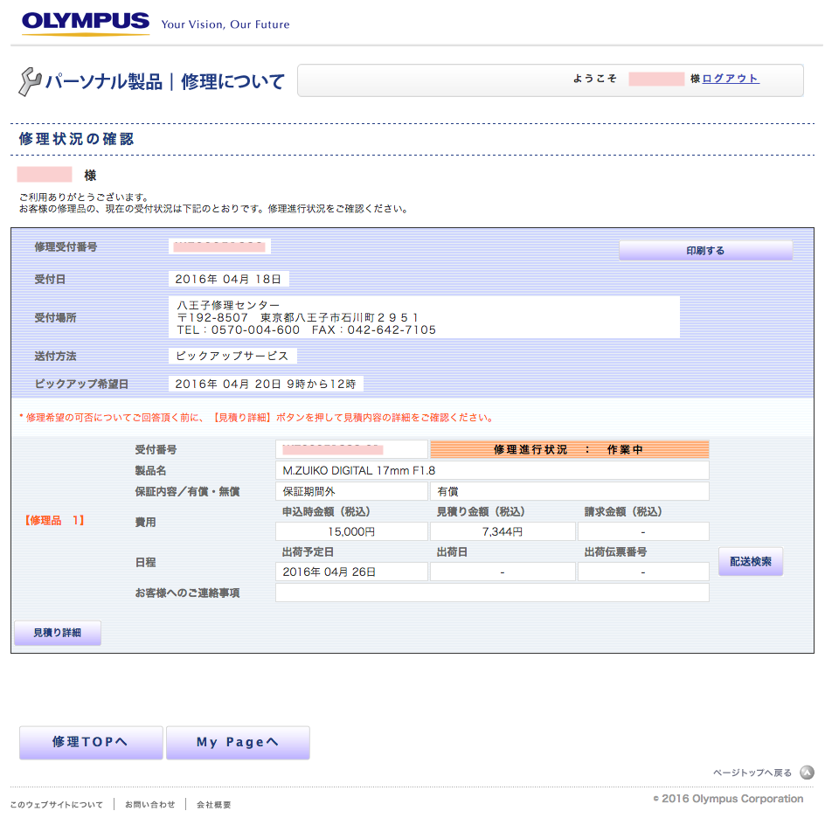Open 会社概要 footer link
The height and width of the screenshot is (818, 825).
point(213,804)
